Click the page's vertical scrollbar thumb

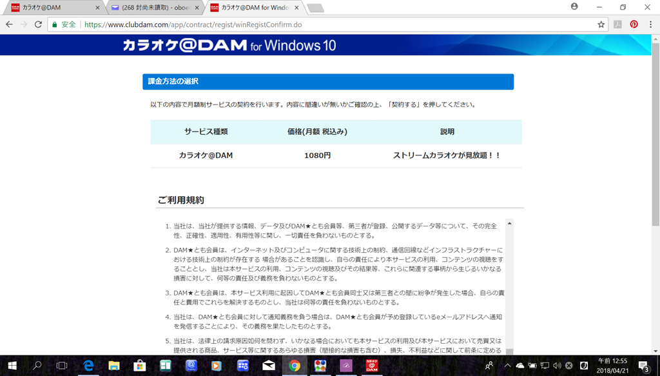pos(655,134)
